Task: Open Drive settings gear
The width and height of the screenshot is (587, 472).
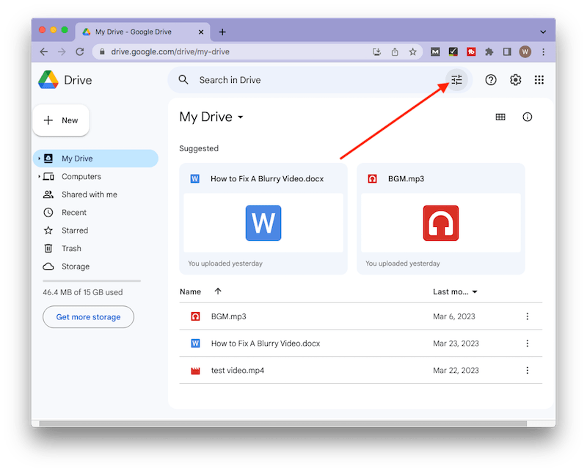Action: (514, 80)
